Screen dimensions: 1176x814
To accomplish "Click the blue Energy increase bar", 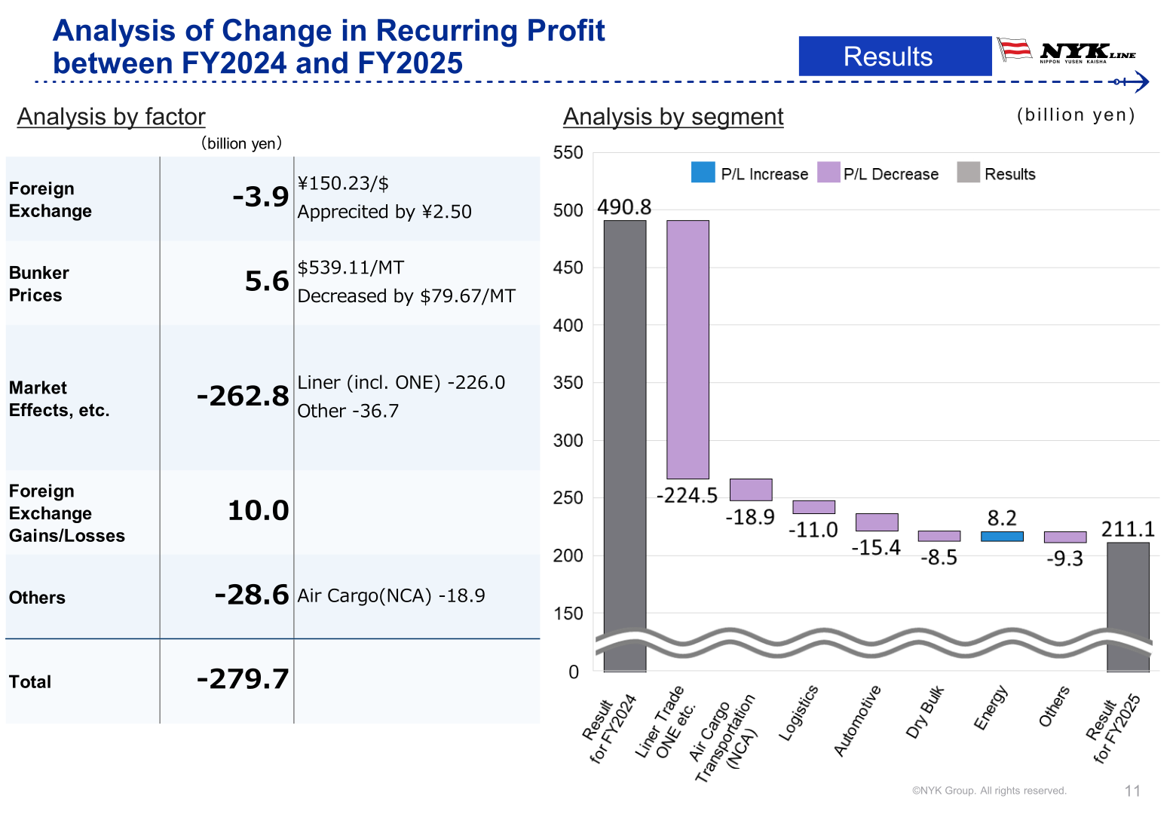I will point(1002,537).
